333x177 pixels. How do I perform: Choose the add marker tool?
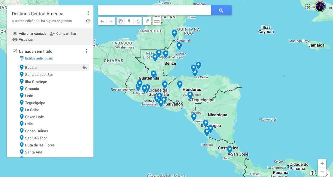coord(129,21)
